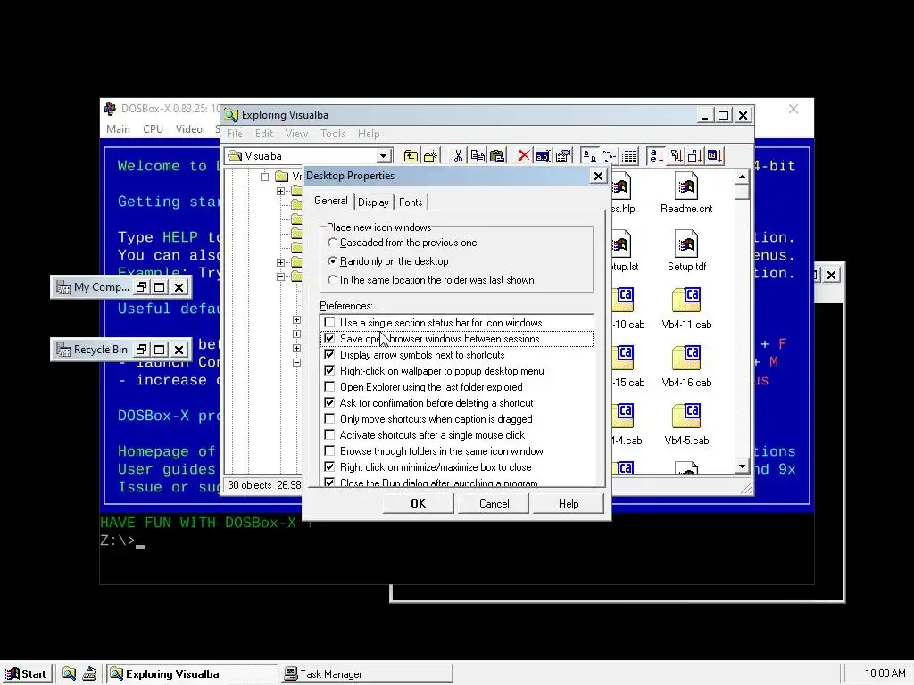Switch to details view in toolbar

point(629,156)
